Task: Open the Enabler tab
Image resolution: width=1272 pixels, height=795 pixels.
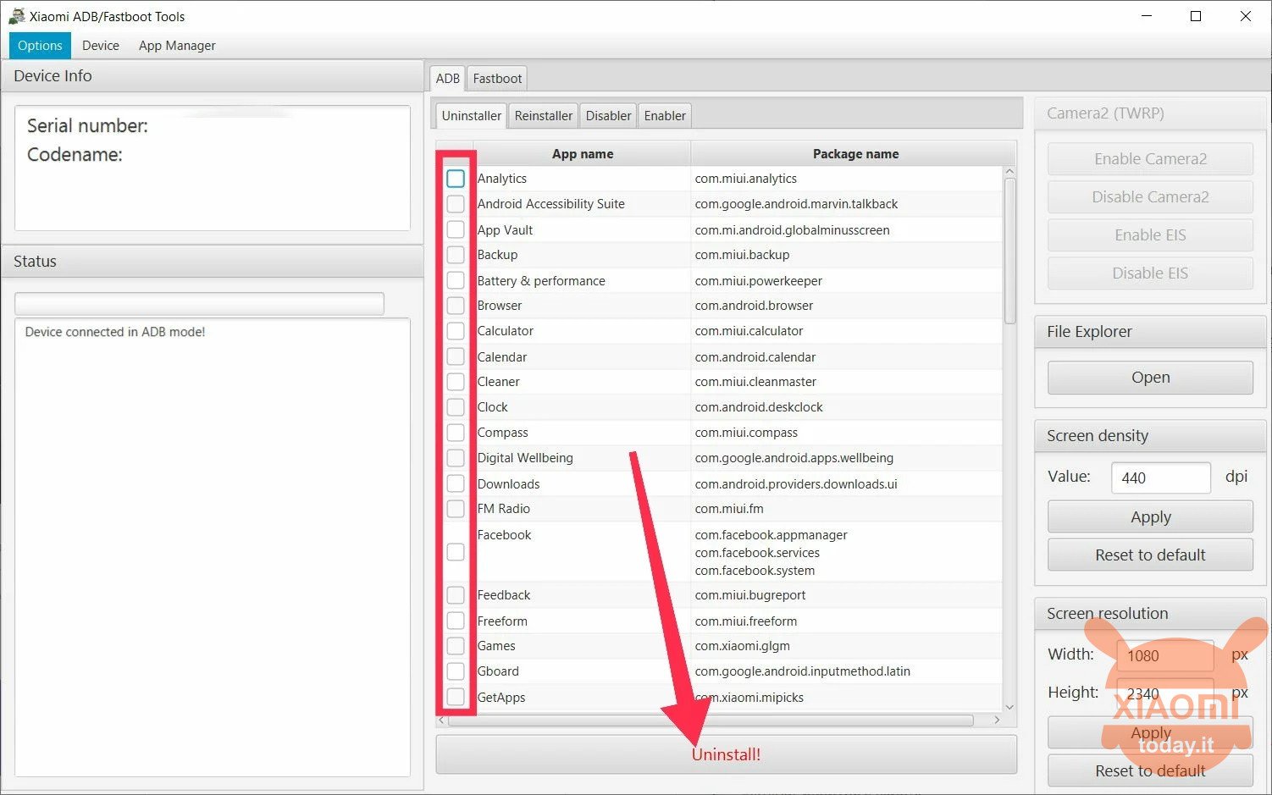Action: click(x=665, y=116)
